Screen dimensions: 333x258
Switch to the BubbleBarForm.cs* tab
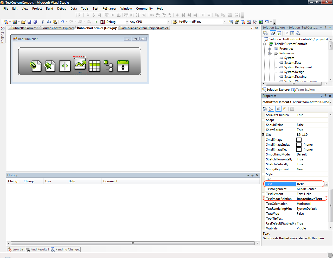[24, 28]
